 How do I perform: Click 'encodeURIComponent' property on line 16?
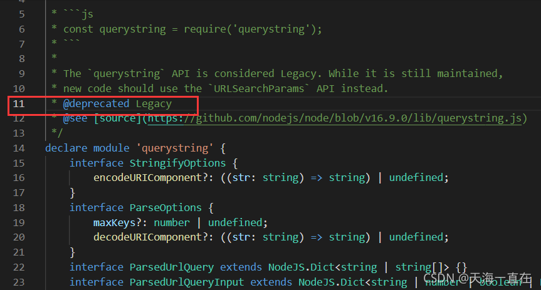[148, 178]
